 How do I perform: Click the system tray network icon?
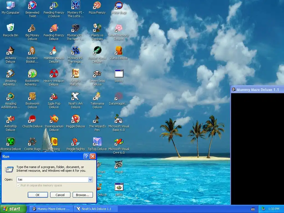263,209
